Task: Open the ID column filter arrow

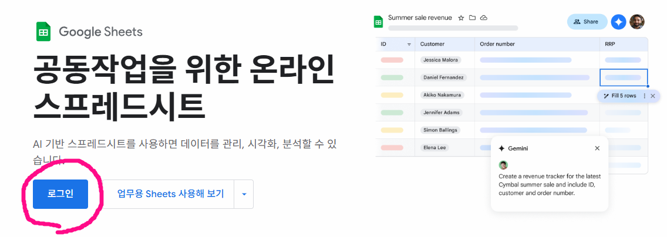Action: (409, 44)
